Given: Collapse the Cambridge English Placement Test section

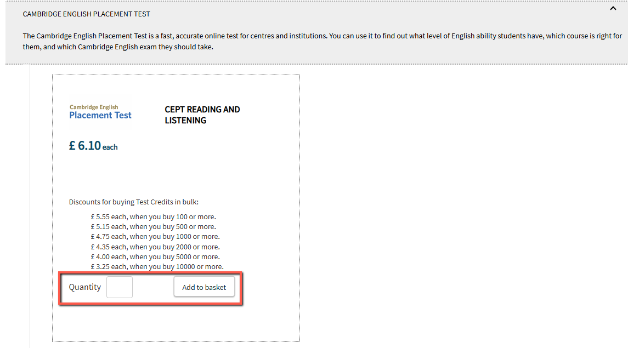Looking at the screenshot, I should 613,8.
